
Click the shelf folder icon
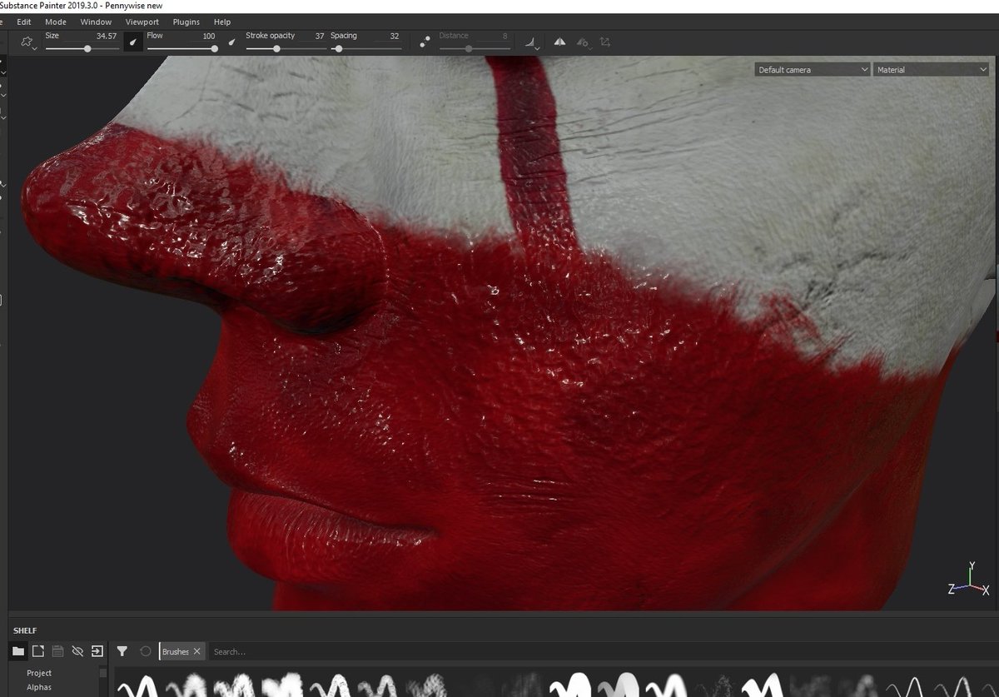pos(18,651)
